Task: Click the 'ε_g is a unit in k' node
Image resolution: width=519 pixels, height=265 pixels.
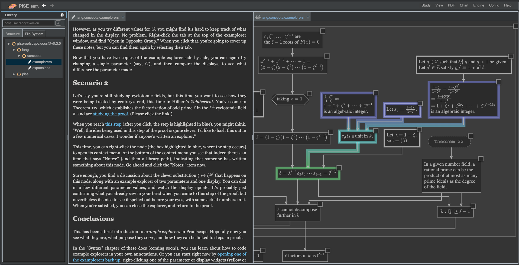Action: 357,136
